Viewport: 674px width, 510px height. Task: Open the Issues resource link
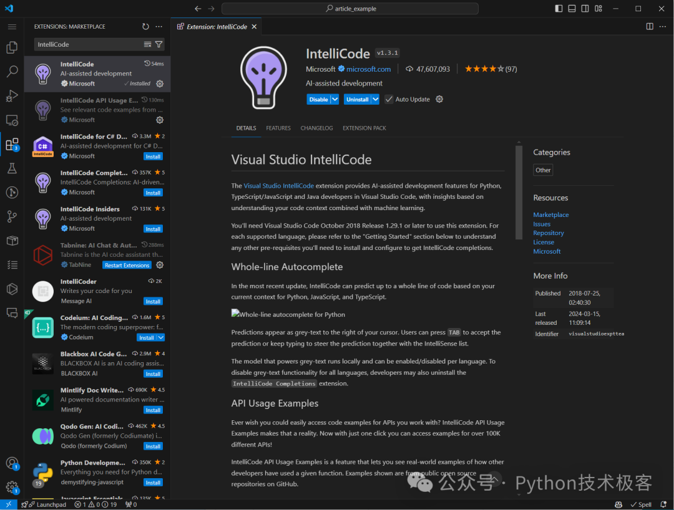point(542,224)
